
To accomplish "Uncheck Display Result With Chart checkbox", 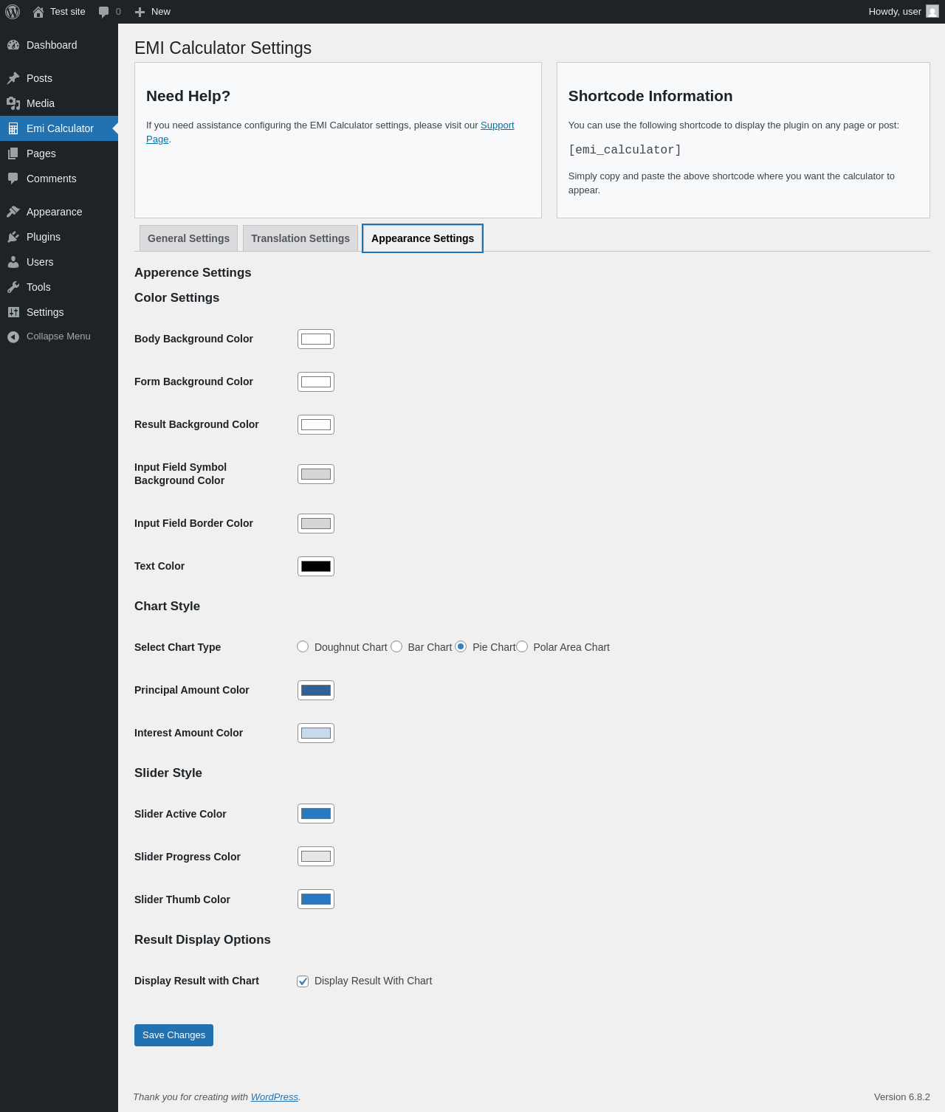I will (x=303, y=981).
